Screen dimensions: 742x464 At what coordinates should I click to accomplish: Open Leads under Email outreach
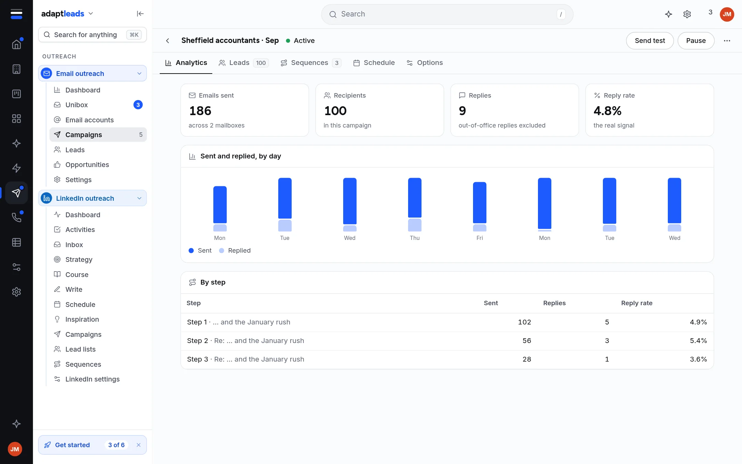pos(98,150)
